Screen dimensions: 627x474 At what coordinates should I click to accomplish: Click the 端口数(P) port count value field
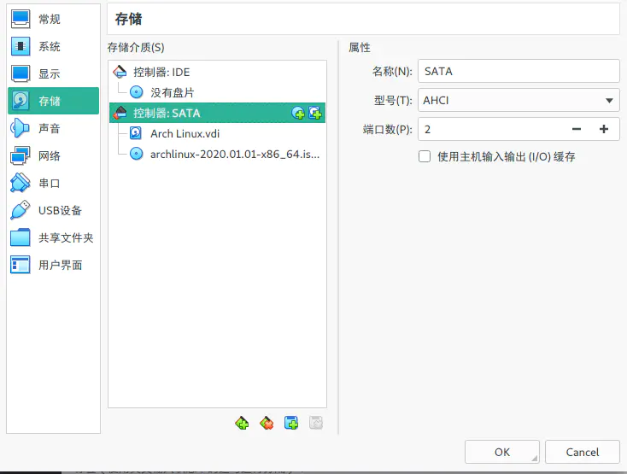492,129
